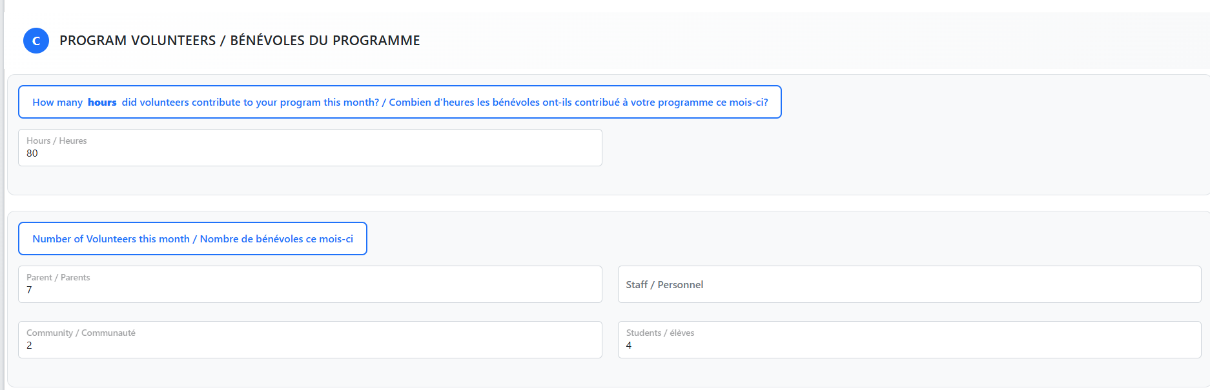The image size is (1210, 390).
Task: Click the value 80 in the Hours field
Action: click(32, 153)
